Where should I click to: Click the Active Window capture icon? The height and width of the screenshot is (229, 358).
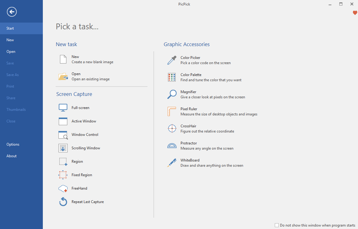(x=63, y=121)
